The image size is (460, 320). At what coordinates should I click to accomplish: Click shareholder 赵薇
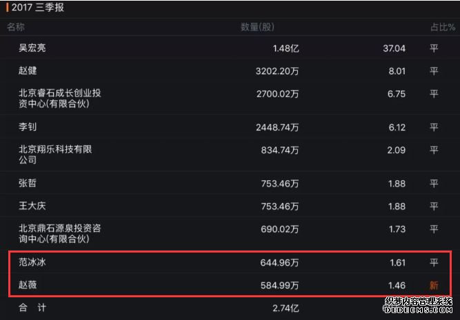tap(28, 284)
